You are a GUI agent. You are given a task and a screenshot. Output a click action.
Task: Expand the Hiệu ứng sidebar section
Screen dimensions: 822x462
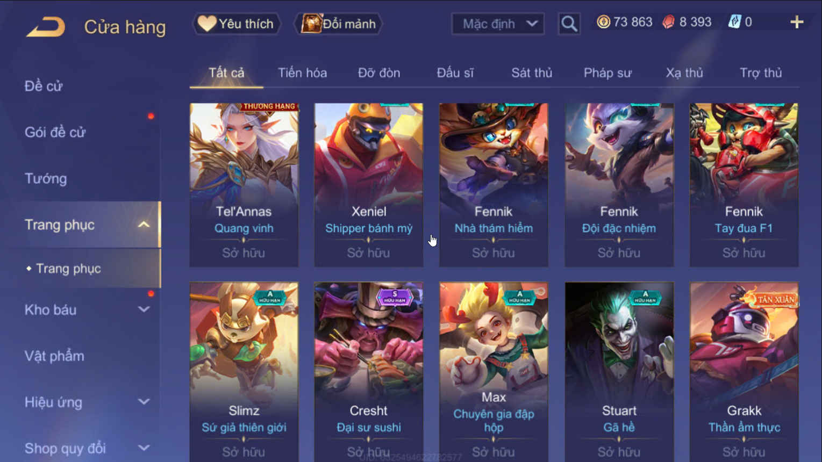[x=144, y=402]
